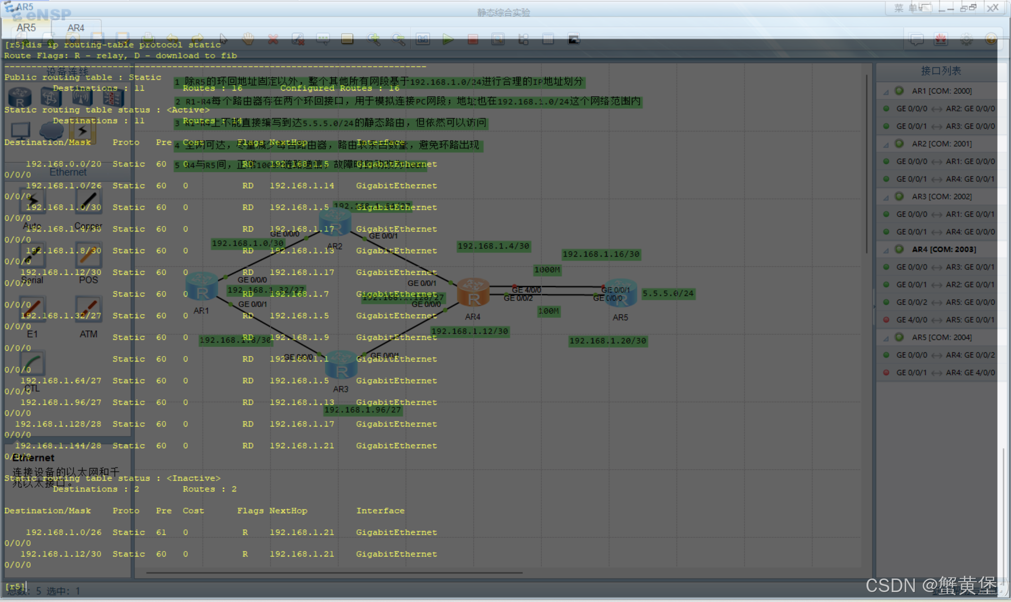Select the hand drag tool in toolbar
The image size is (1011, 602).
coord(248,39)
